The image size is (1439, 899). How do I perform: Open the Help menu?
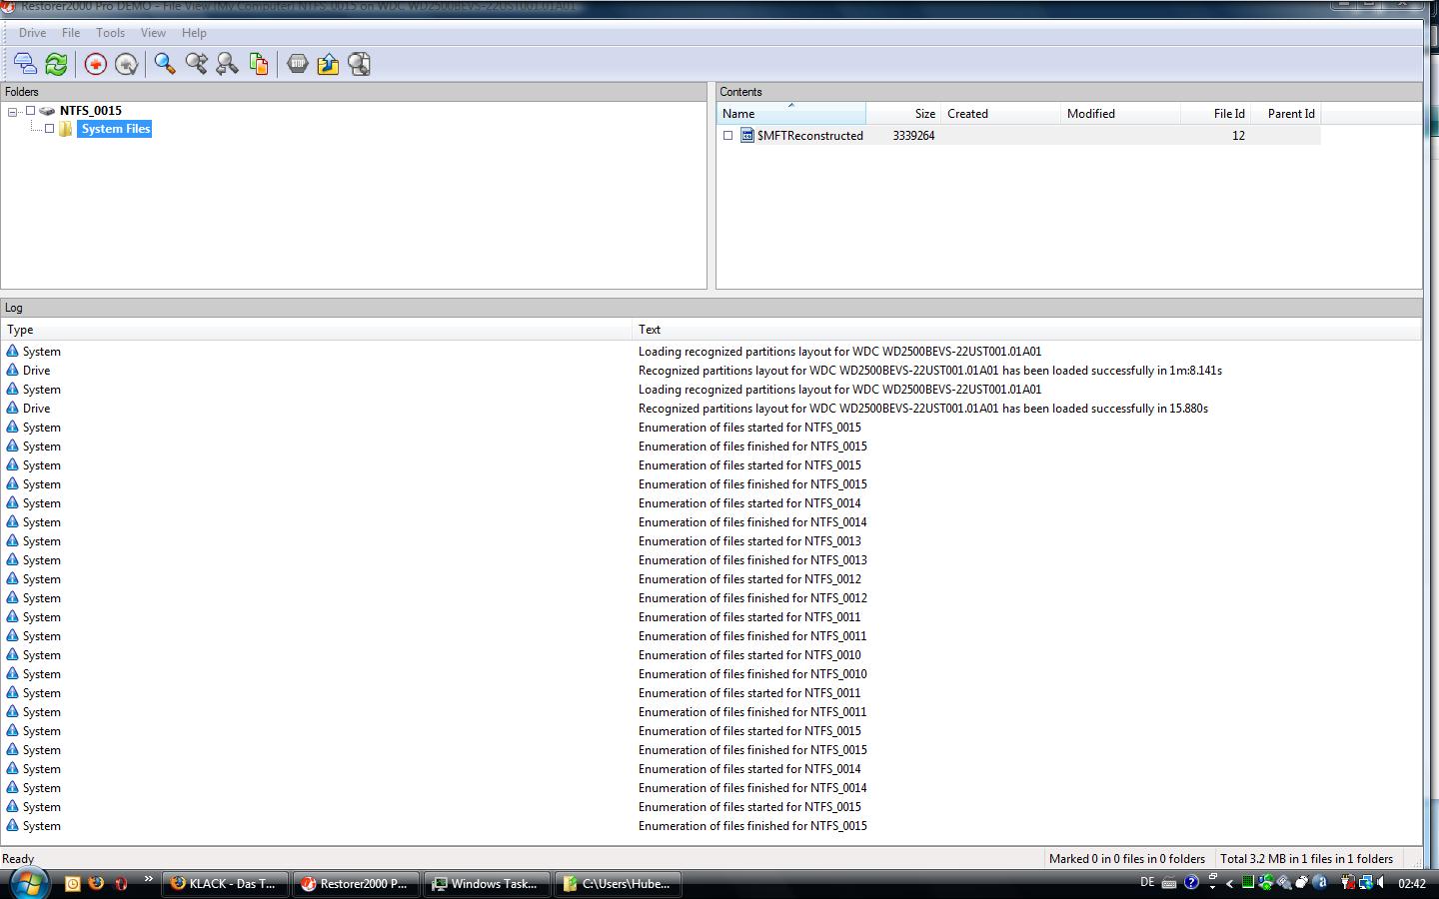coord(194,33)
